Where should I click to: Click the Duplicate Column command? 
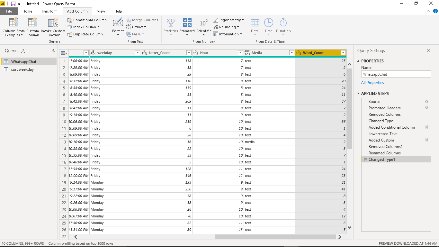(85, 34)
